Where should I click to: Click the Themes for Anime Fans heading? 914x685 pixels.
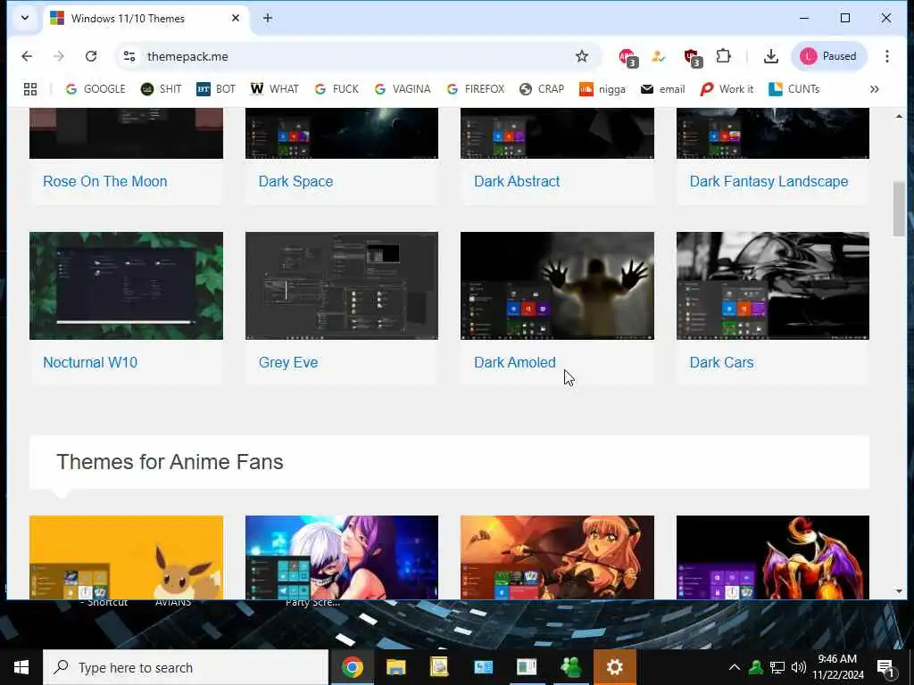(x=170, y=462)
